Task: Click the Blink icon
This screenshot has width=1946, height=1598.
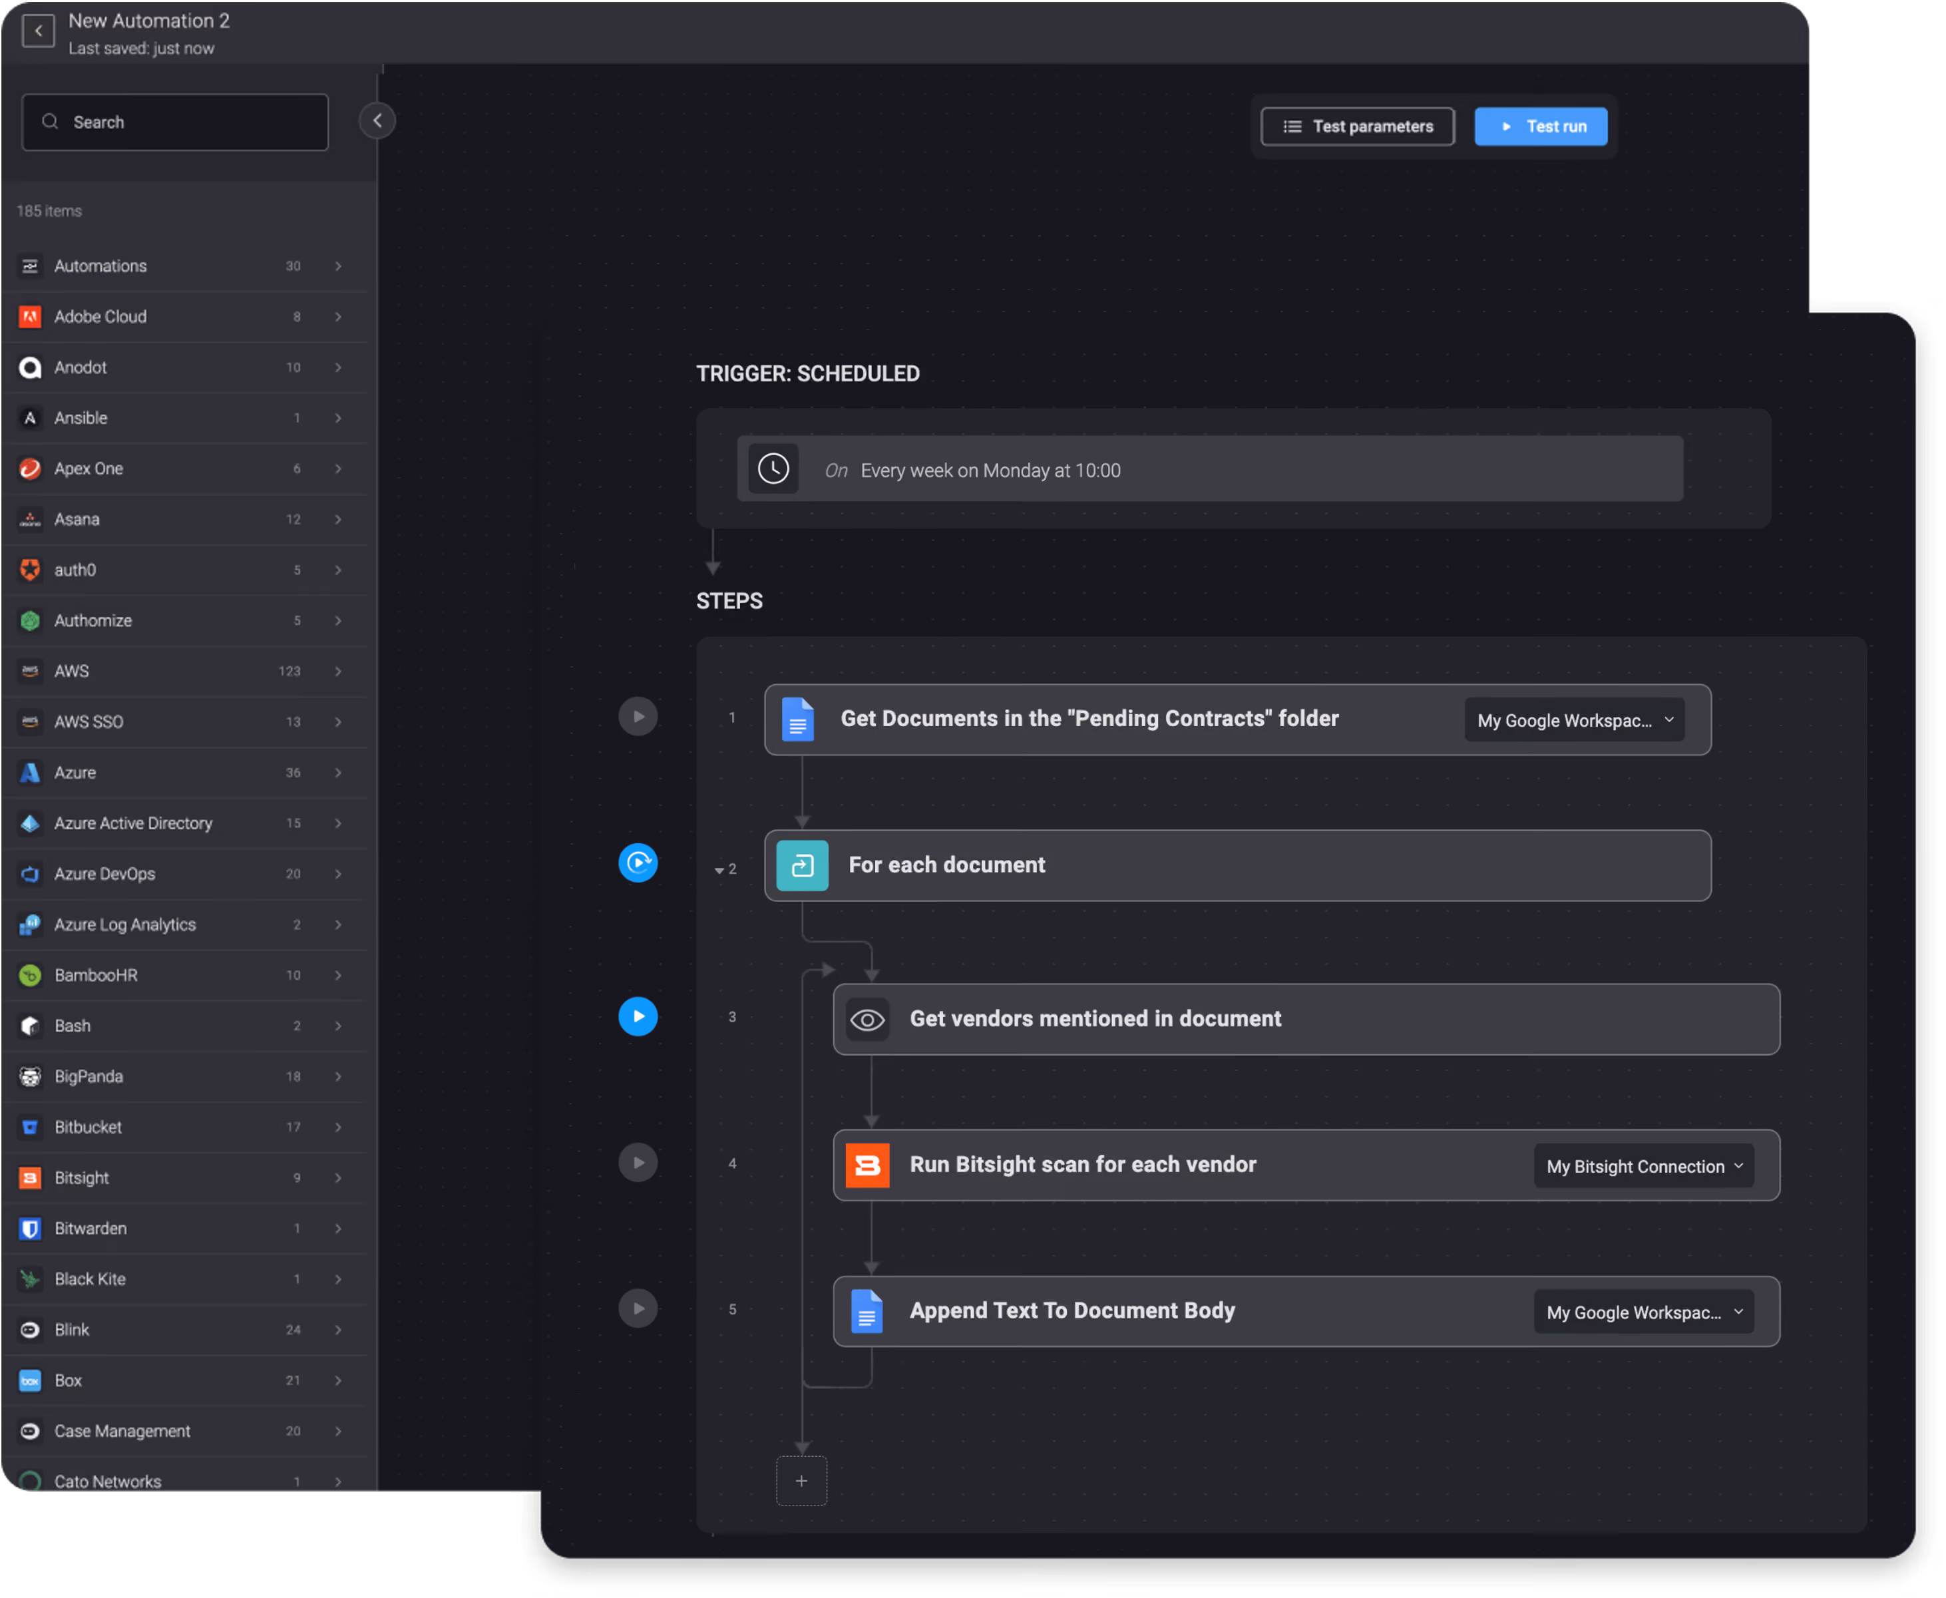Action: [x=31, y=1331]
